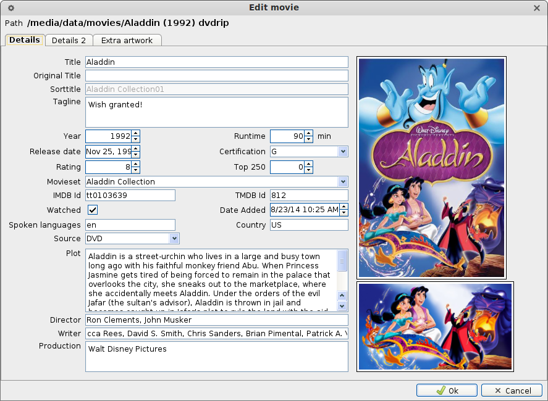Screen dimensions: 548x401
Task: Click the Title field containing Aladdin
Action: click(x=217, y=62)
